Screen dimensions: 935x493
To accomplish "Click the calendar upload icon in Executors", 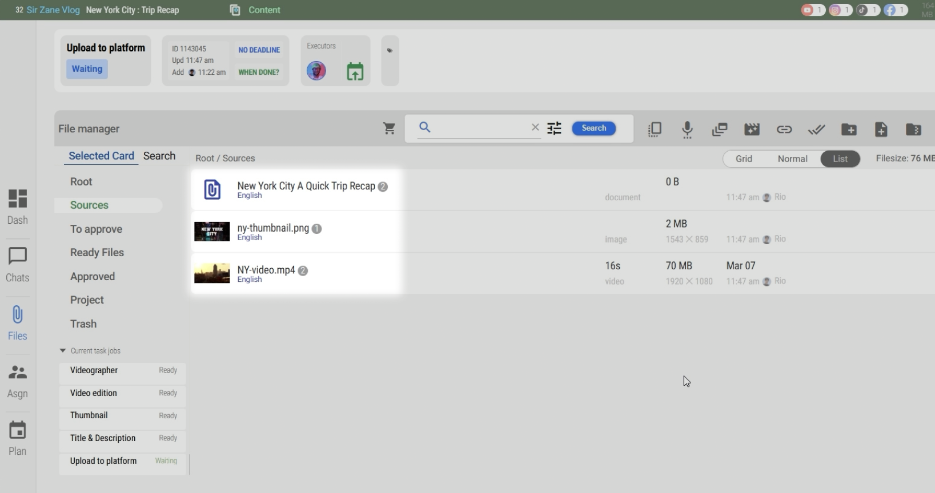I will [355, 72].
